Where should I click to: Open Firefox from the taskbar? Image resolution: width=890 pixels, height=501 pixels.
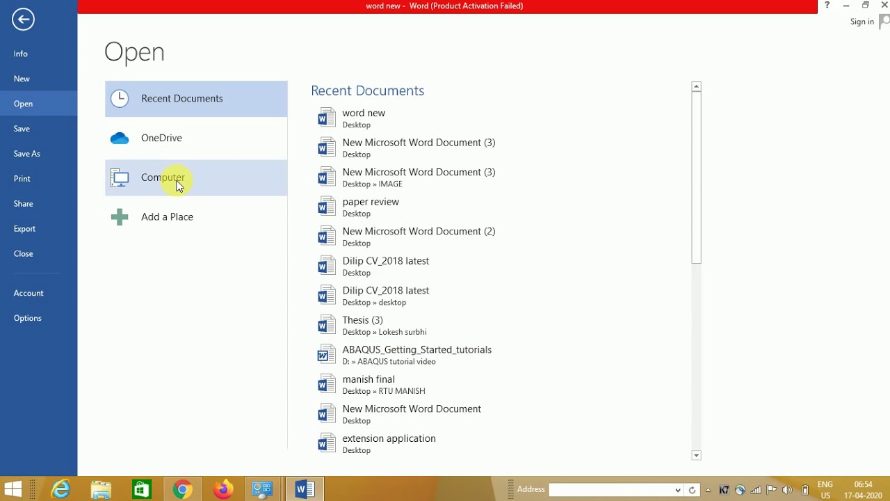click(222, 489)
